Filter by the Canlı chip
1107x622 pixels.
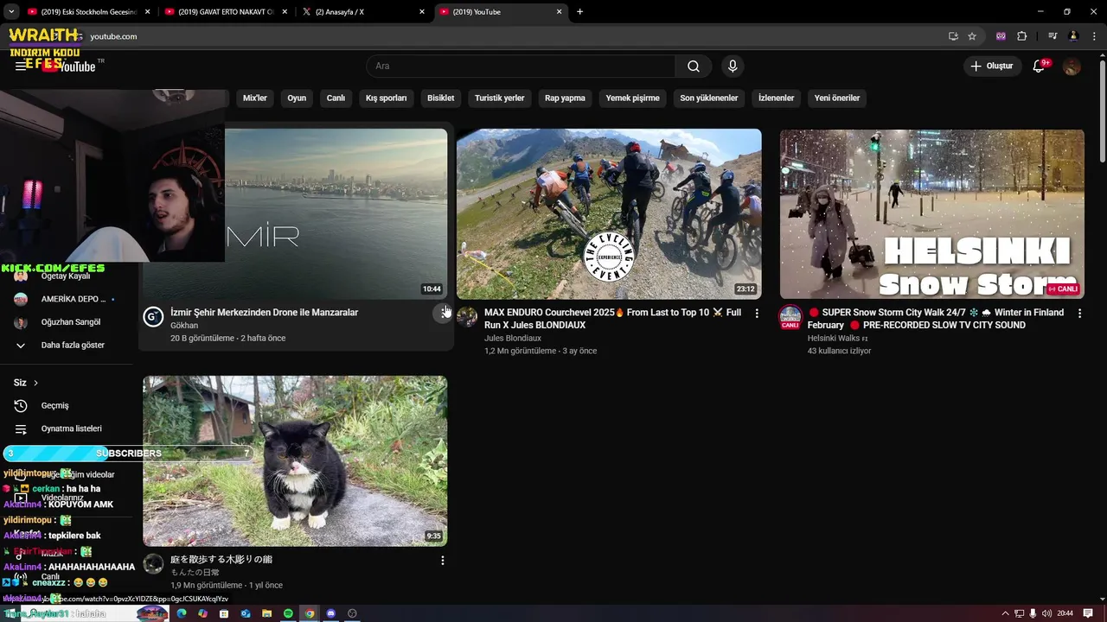click(x=336, y=98)
